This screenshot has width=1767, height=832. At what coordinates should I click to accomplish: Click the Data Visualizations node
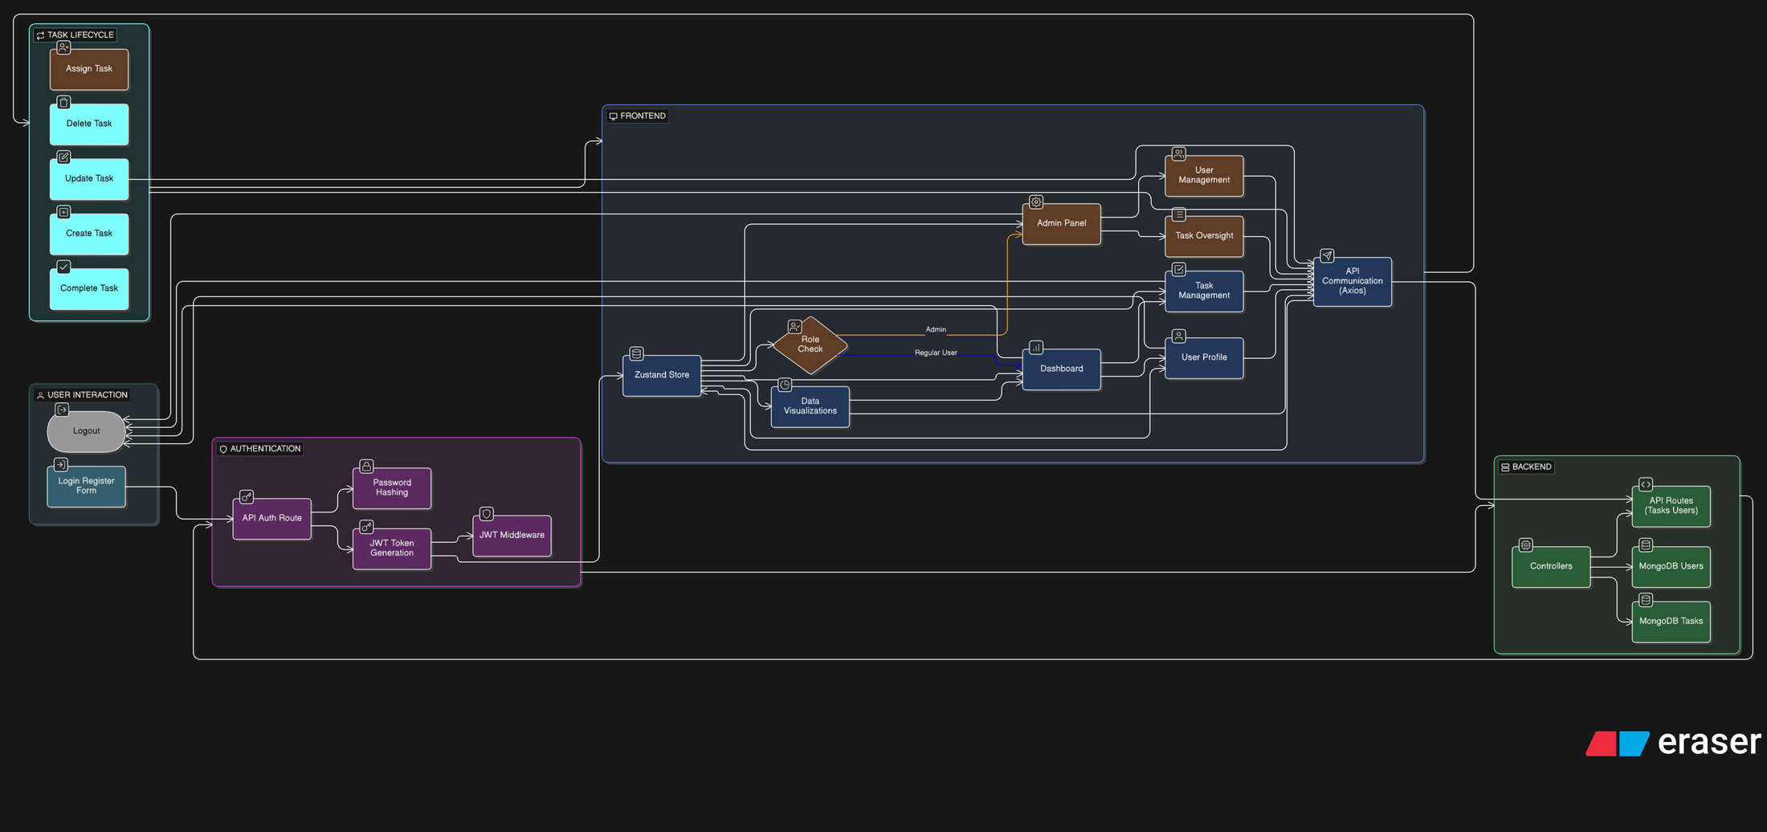tap(810, 406)
